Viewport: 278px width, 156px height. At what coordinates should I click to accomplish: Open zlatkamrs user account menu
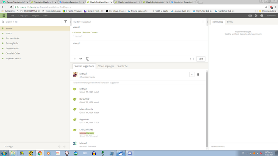[271, 16]
